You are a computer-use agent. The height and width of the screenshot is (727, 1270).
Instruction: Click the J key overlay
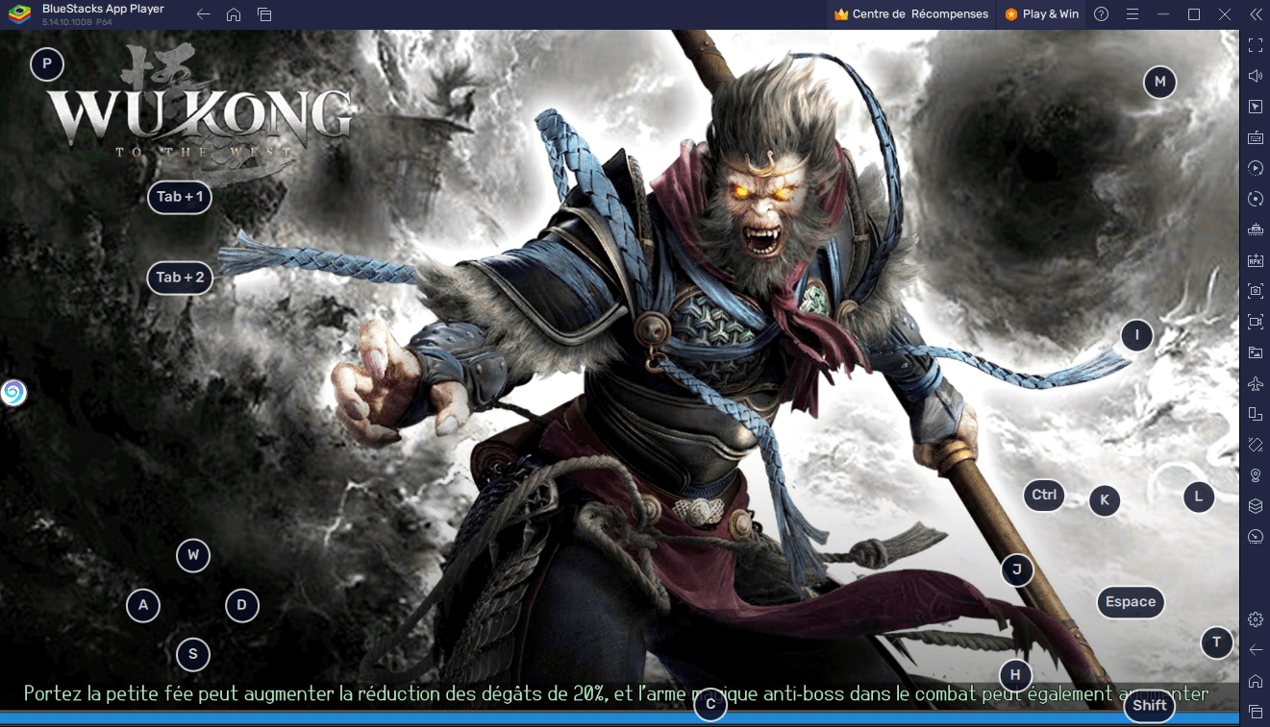pos(1016,570)
